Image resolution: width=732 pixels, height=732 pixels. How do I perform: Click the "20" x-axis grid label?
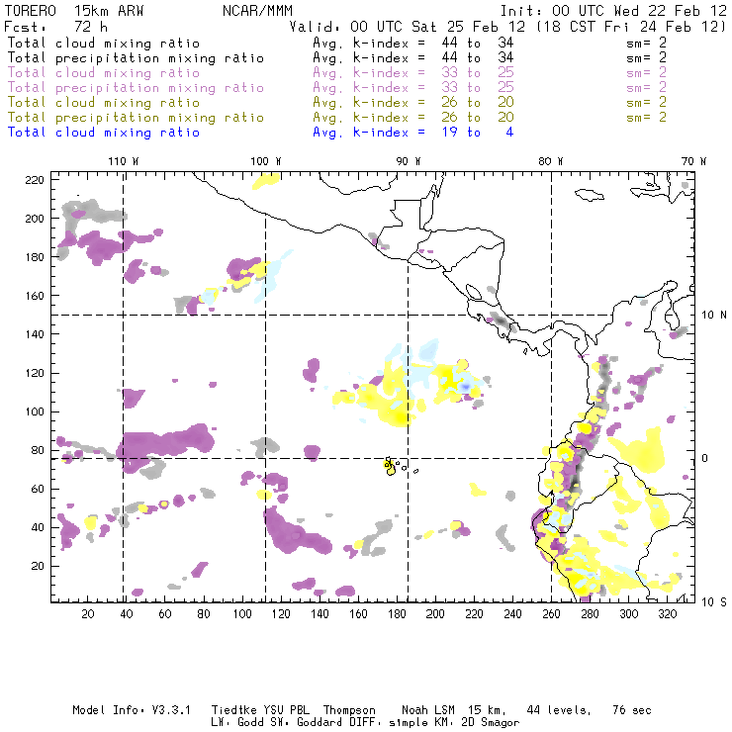click(88, 614)
